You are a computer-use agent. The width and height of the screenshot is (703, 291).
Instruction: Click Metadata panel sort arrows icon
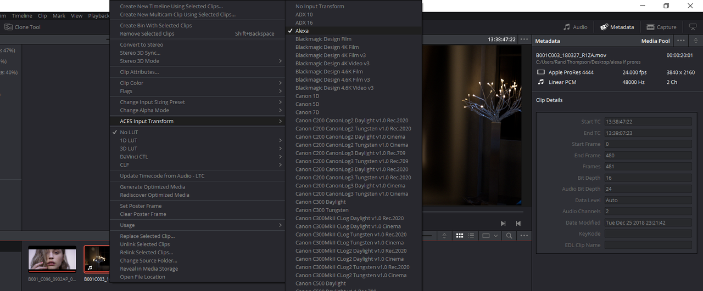[x=696, y=41]
